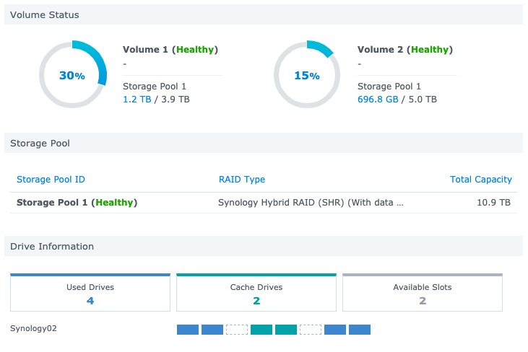Click the Volume 1 30% usage ring

(72, 76)
